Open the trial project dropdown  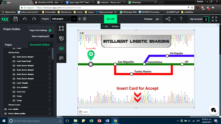74,19
